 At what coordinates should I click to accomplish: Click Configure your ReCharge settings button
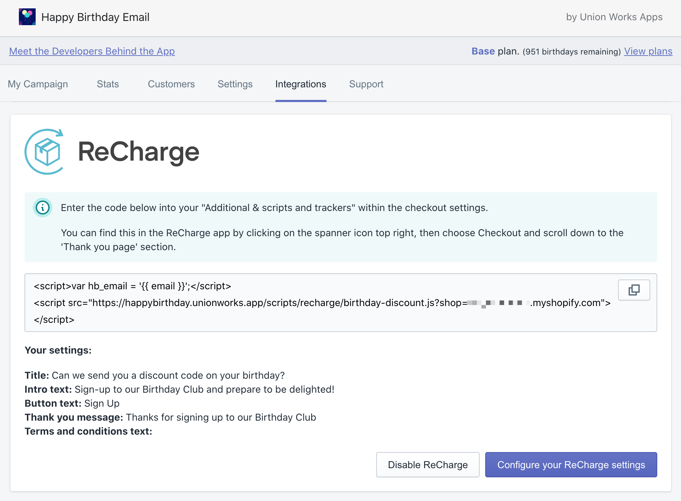coord(571,465)
